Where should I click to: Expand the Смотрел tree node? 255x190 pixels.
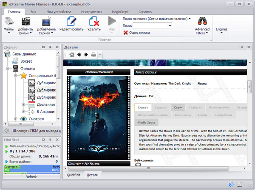tap(16, 119)
